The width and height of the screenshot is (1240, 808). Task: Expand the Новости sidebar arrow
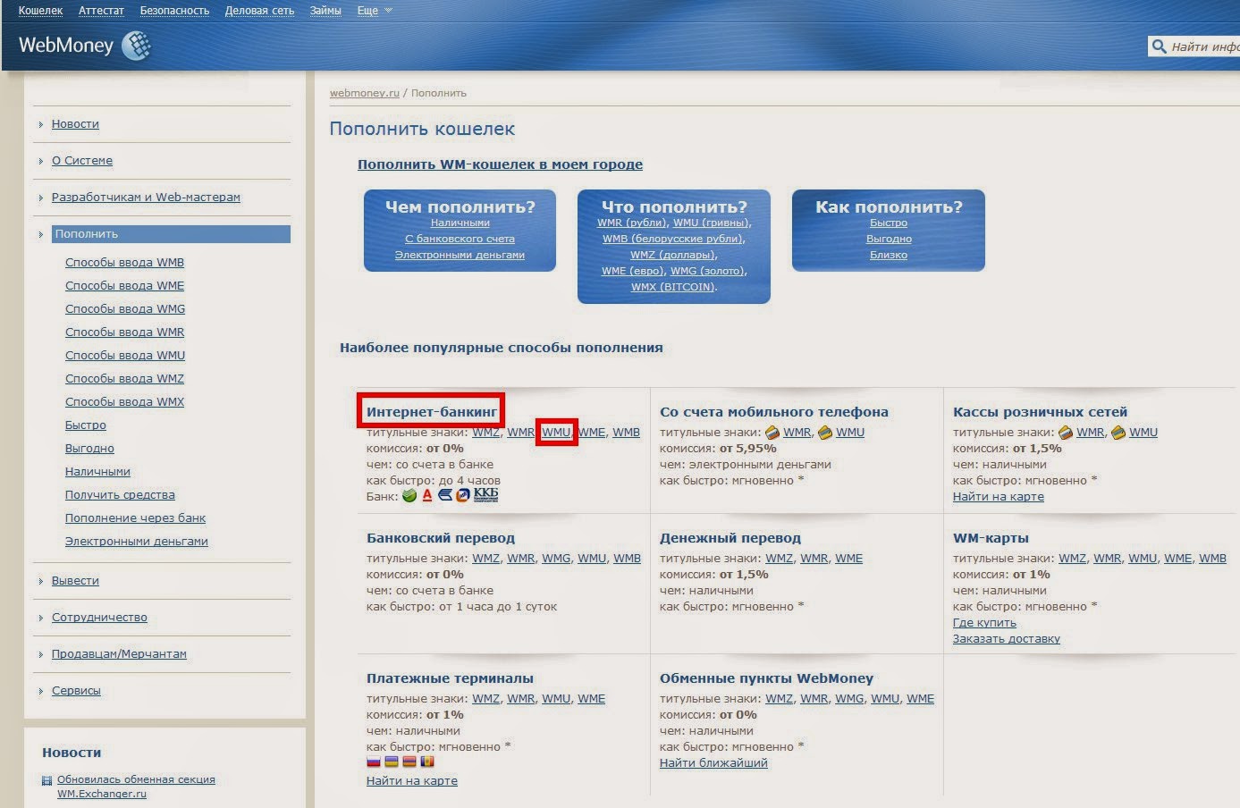pos(41,124)
